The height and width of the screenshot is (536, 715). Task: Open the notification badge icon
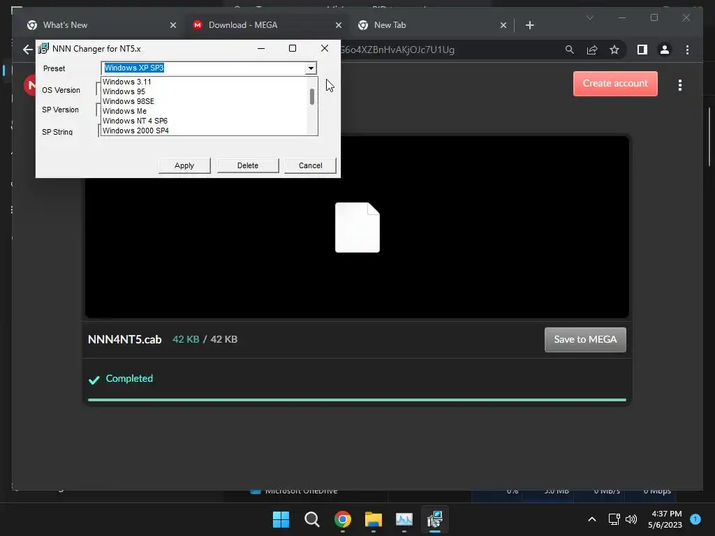click(x=695, y=519)
